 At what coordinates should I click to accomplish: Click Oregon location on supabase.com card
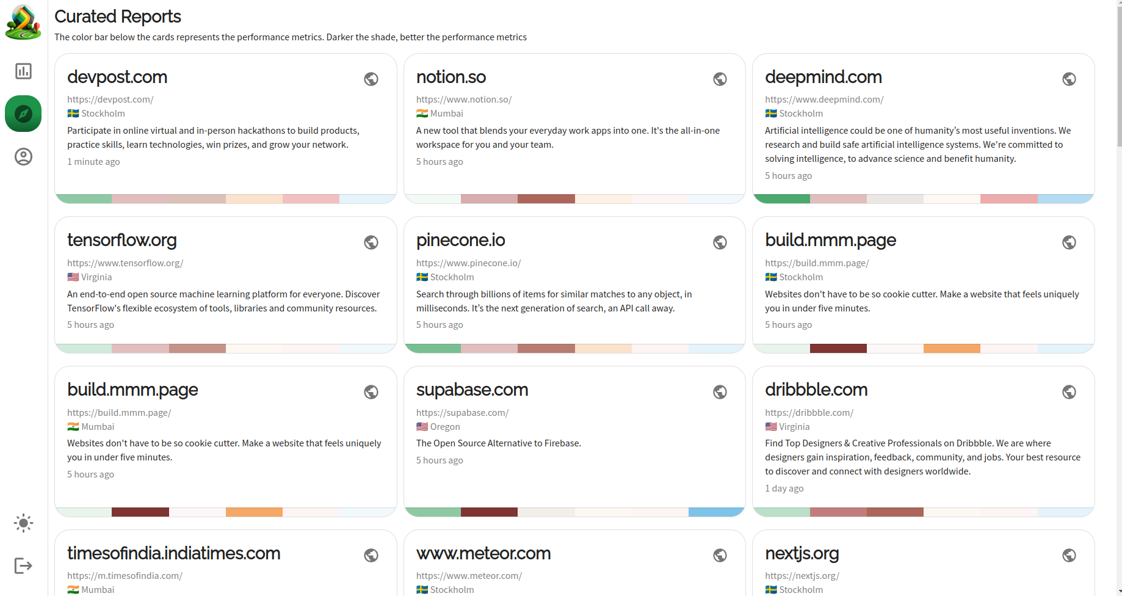[x=438, y=427]
